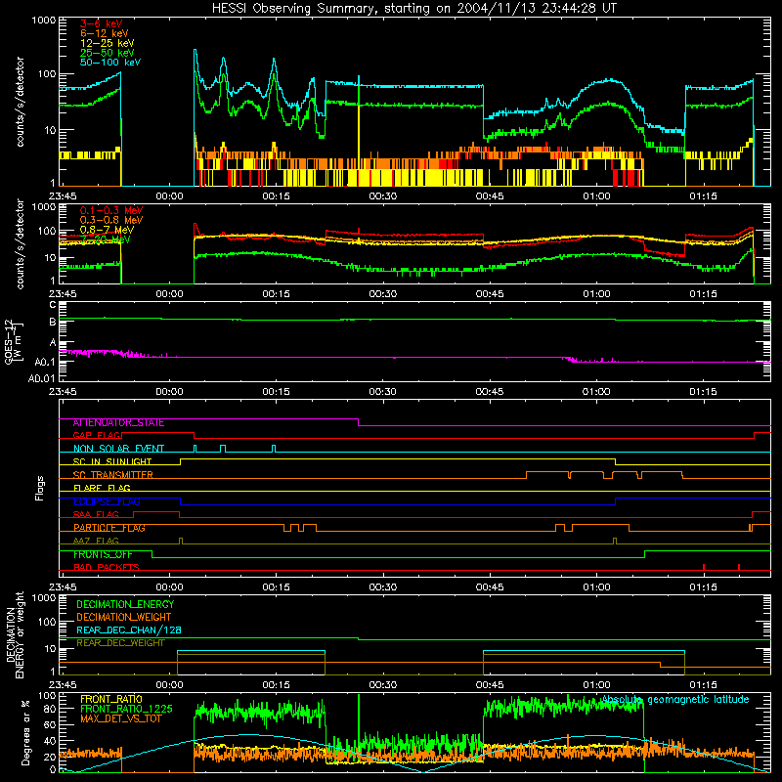Click the DECIMATION_WEIGHT legend label
This screenshot has width=782, height=782.
click(124, 618)
